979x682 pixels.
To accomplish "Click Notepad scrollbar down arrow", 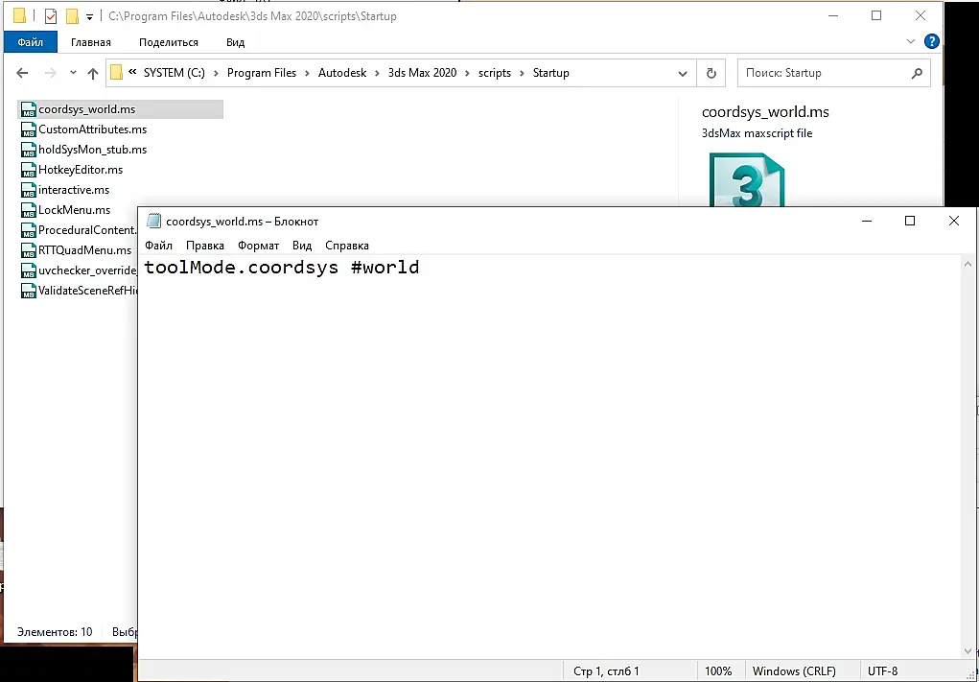I will pos(968,652).
